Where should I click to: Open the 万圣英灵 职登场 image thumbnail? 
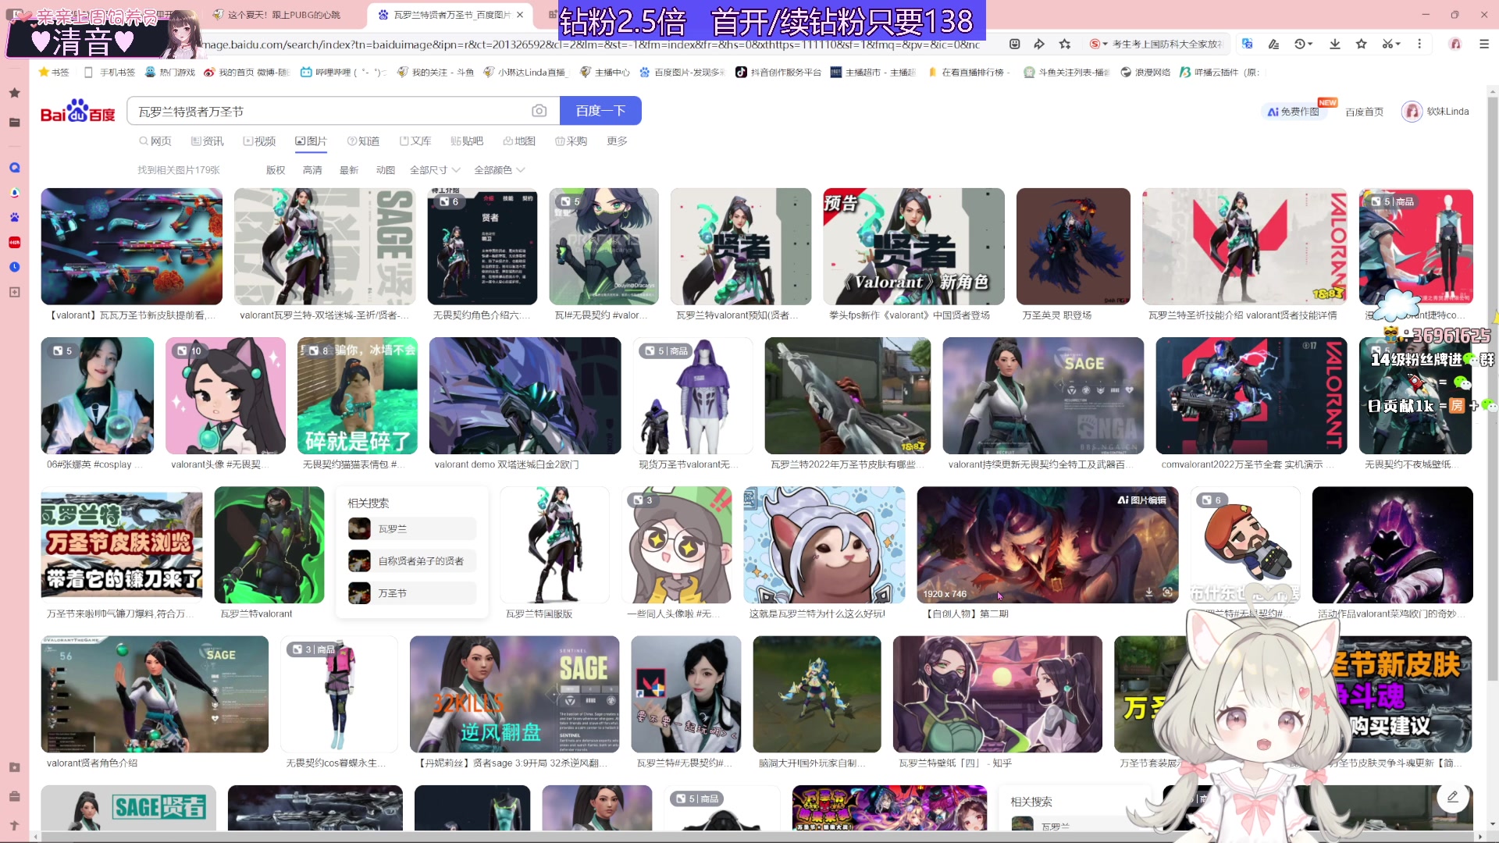click(x=1074, y=247)
